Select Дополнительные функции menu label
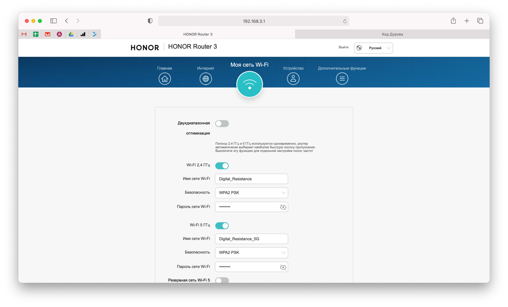508x307 pixels. [x=342, y=68]
